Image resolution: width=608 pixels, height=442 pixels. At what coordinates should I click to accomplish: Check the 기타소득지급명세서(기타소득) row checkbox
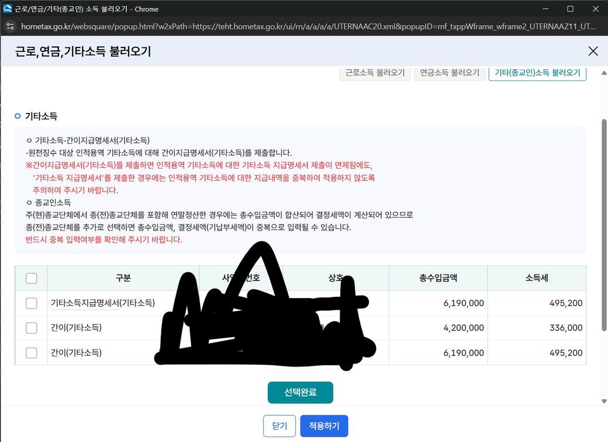click(32, 303)
